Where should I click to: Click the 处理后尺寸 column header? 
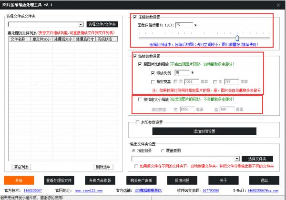85,39
